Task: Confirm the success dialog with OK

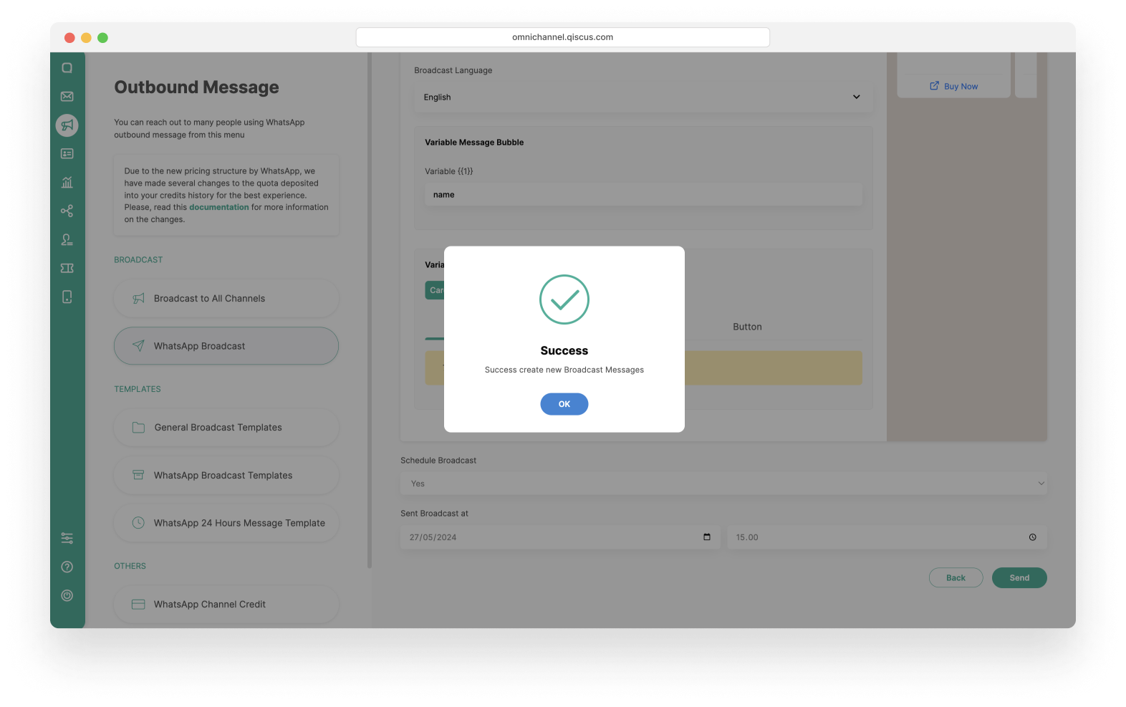Action: [564, 404]
